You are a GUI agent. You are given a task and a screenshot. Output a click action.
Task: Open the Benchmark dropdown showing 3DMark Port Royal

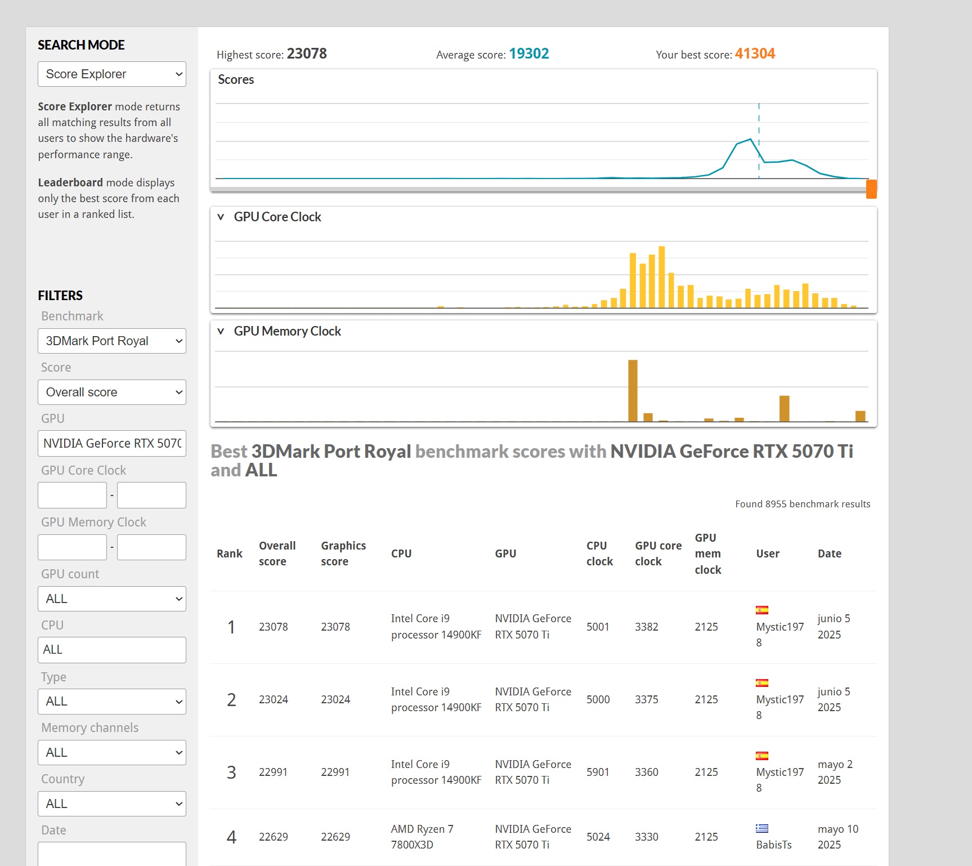coord(111,341)
